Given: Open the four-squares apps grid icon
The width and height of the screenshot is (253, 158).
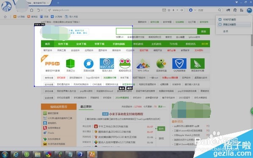Looking at the screenshot, I should point(242,10).
